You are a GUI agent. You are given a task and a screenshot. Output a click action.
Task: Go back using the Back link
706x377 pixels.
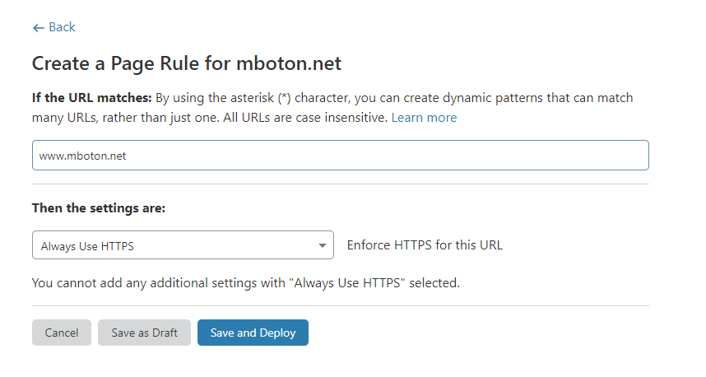(62, 27)
